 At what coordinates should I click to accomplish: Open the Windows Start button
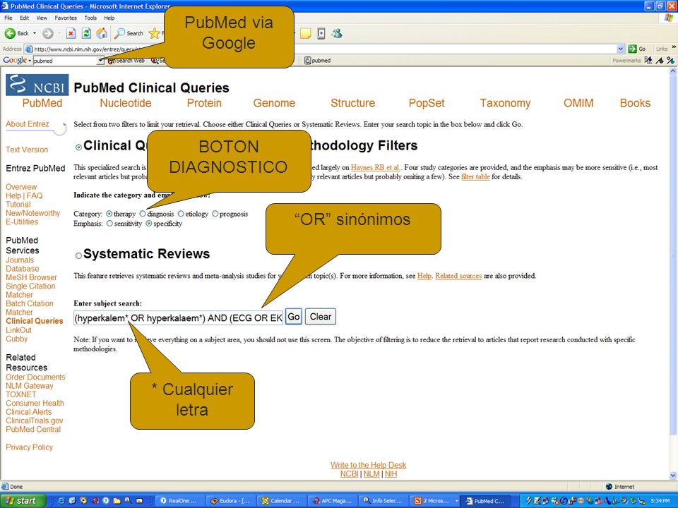23,501
